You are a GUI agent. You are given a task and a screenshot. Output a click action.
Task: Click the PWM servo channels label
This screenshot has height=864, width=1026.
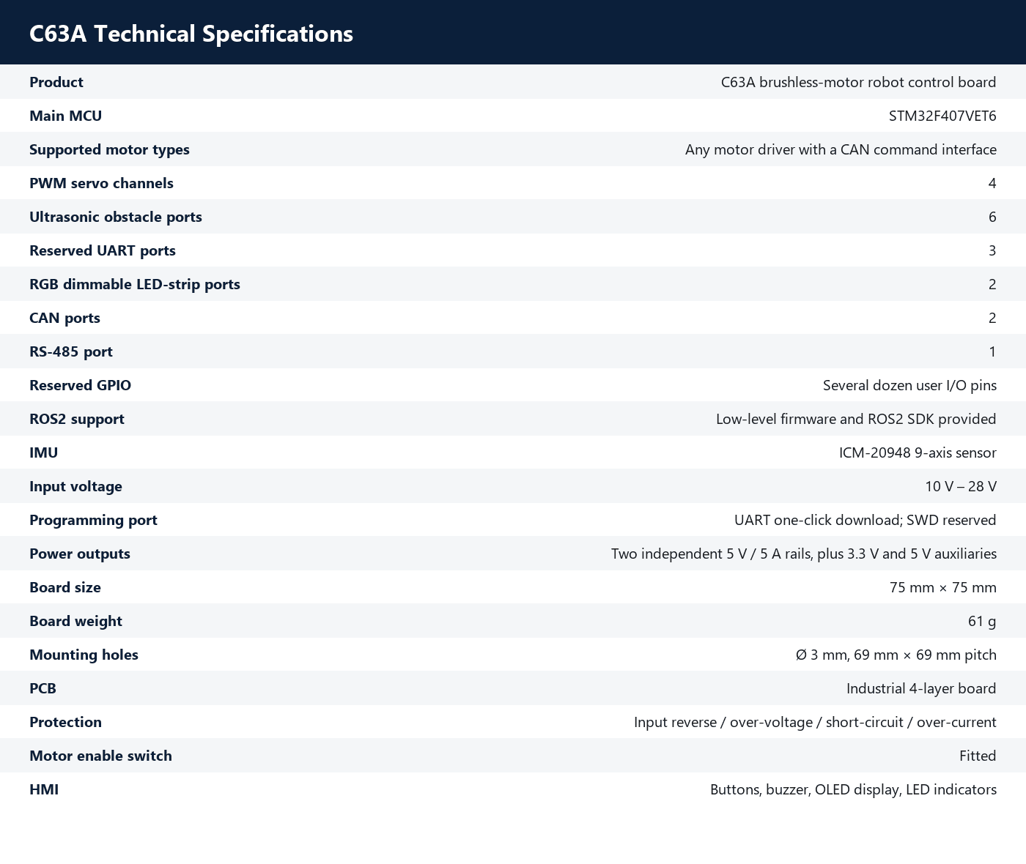(x=101, y=183)
